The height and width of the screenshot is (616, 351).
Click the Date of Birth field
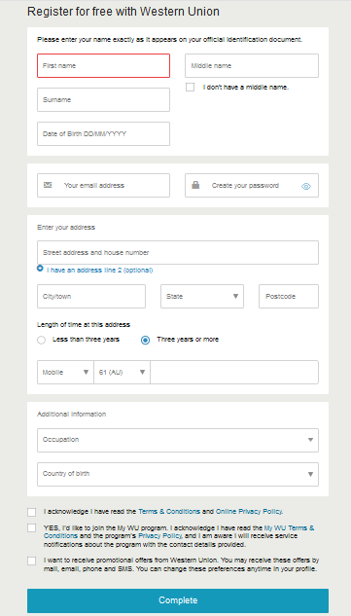click(x=104, y=133)
